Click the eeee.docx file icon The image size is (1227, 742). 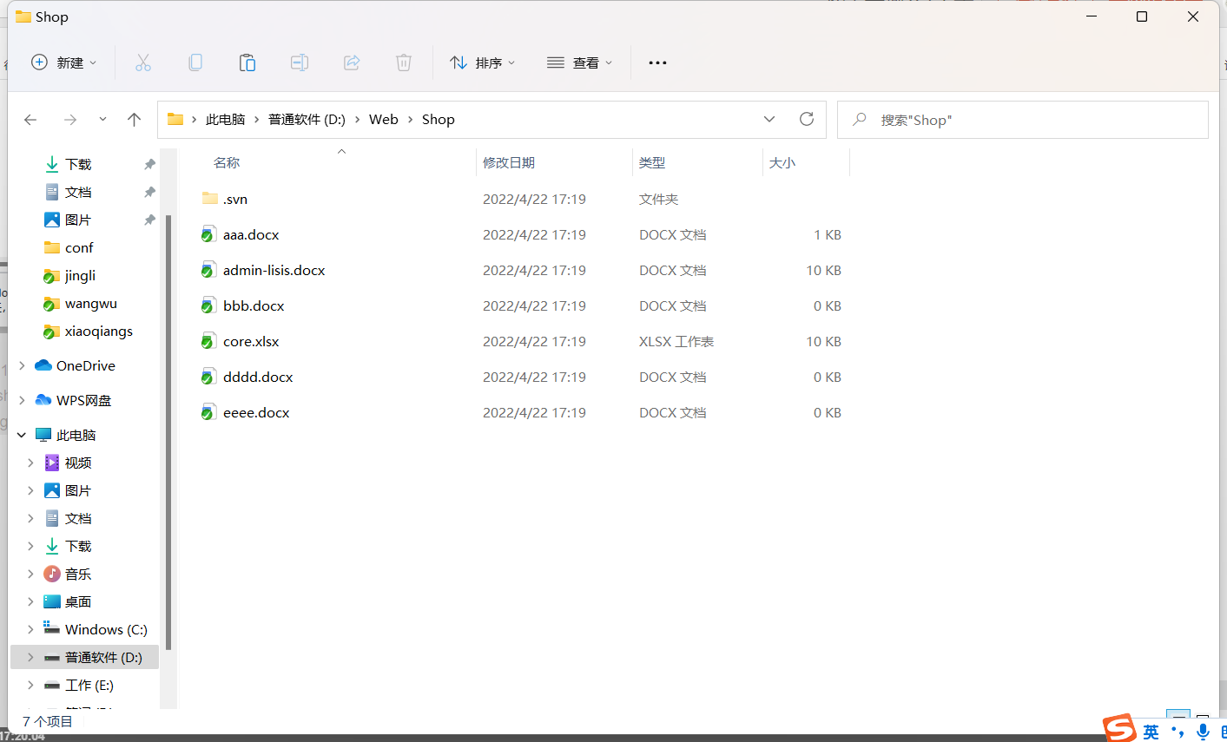pyautogui.click(x=208, y=412)
